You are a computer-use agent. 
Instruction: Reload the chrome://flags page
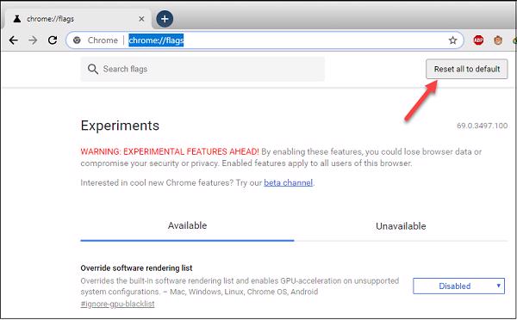[x=53, y=40]
